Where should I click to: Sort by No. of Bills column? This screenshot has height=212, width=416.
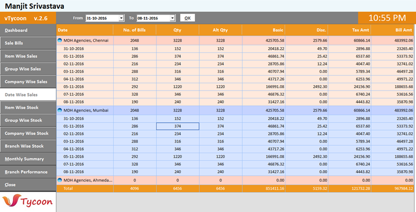pos(134,30)
